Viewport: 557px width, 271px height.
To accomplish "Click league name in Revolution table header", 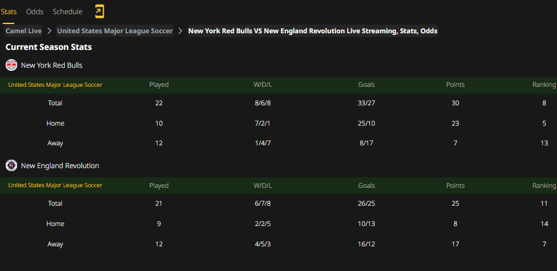I will pyautogui.click(x=55, y=185).
